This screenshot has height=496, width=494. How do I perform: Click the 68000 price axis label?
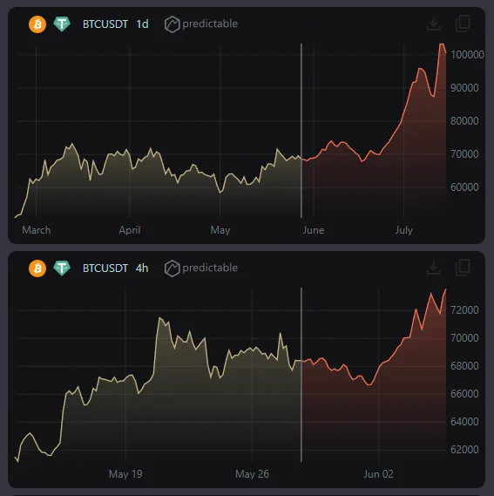click(x=464, y=366)
